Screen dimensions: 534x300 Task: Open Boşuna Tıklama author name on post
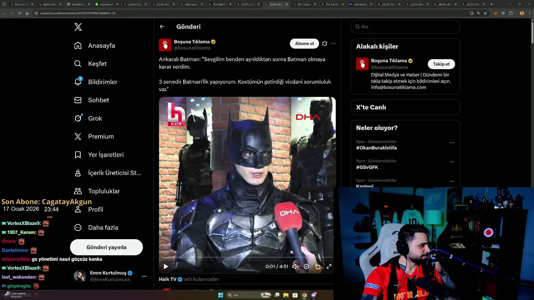(191, 42)
